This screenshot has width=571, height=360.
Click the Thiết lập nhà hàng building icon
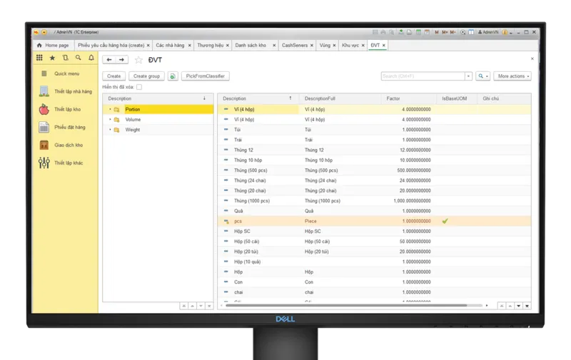[x=44, y=91]
